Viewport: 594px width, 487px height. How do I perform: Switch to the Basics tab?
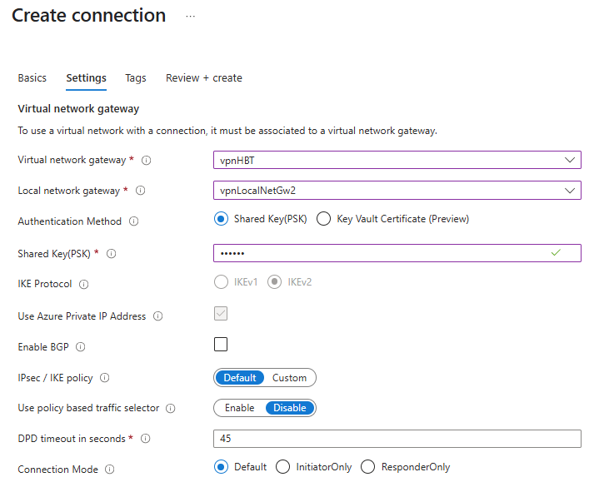coord(32,78)
